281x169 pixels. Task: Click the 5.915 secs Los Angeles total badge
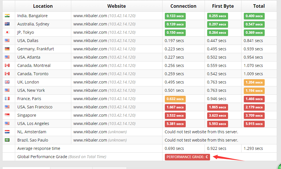tap(254, 124)
